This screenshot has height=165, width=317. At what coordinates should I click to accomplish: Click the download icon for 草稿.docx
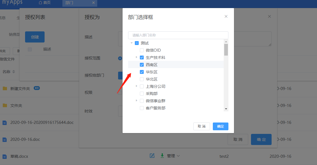[162, 156]
